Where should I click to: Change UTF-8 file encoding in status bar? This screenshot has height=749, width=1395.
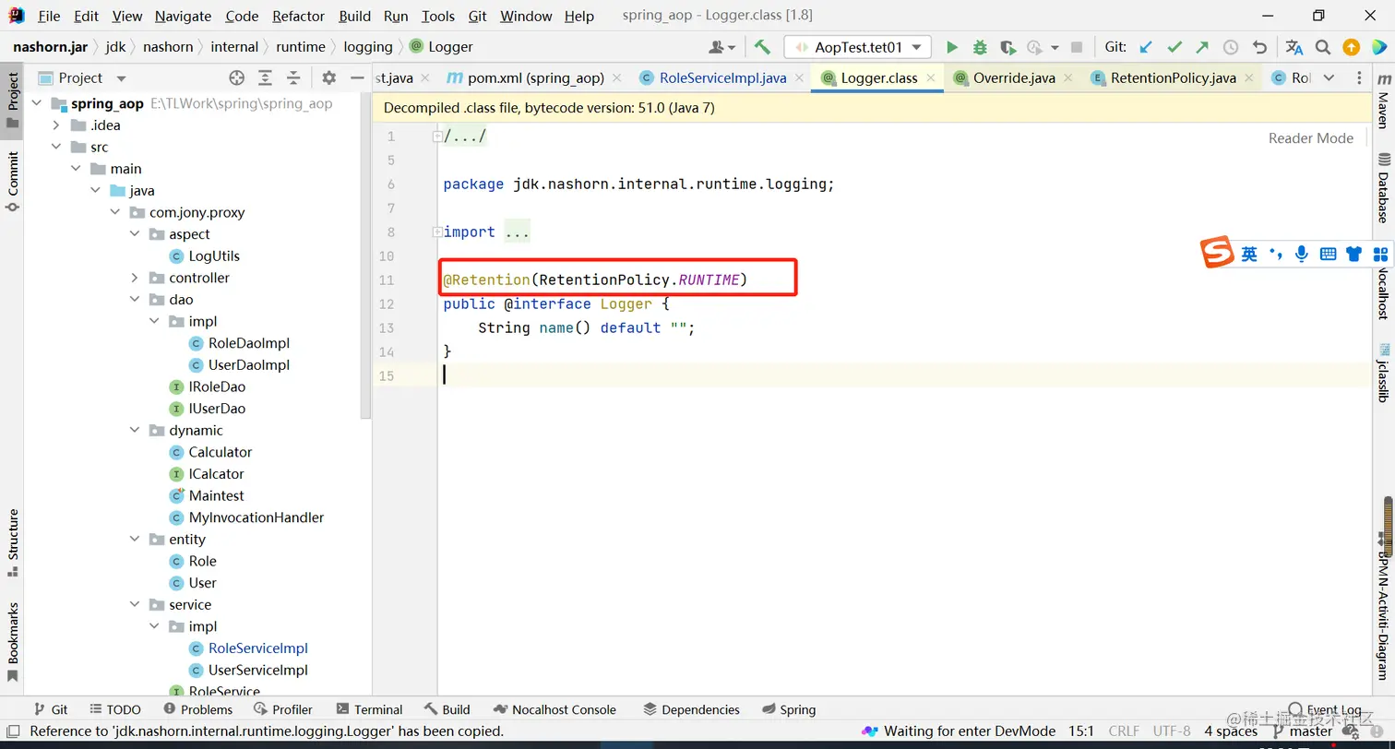point(1172,731)
